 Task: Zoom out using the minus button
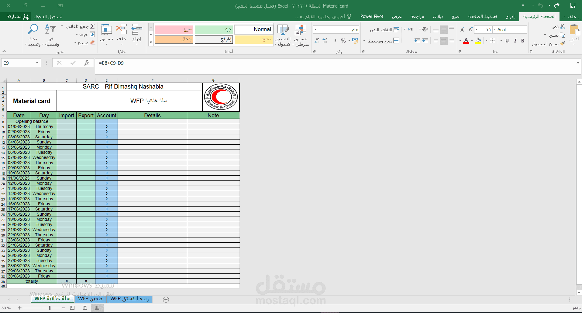63,308
